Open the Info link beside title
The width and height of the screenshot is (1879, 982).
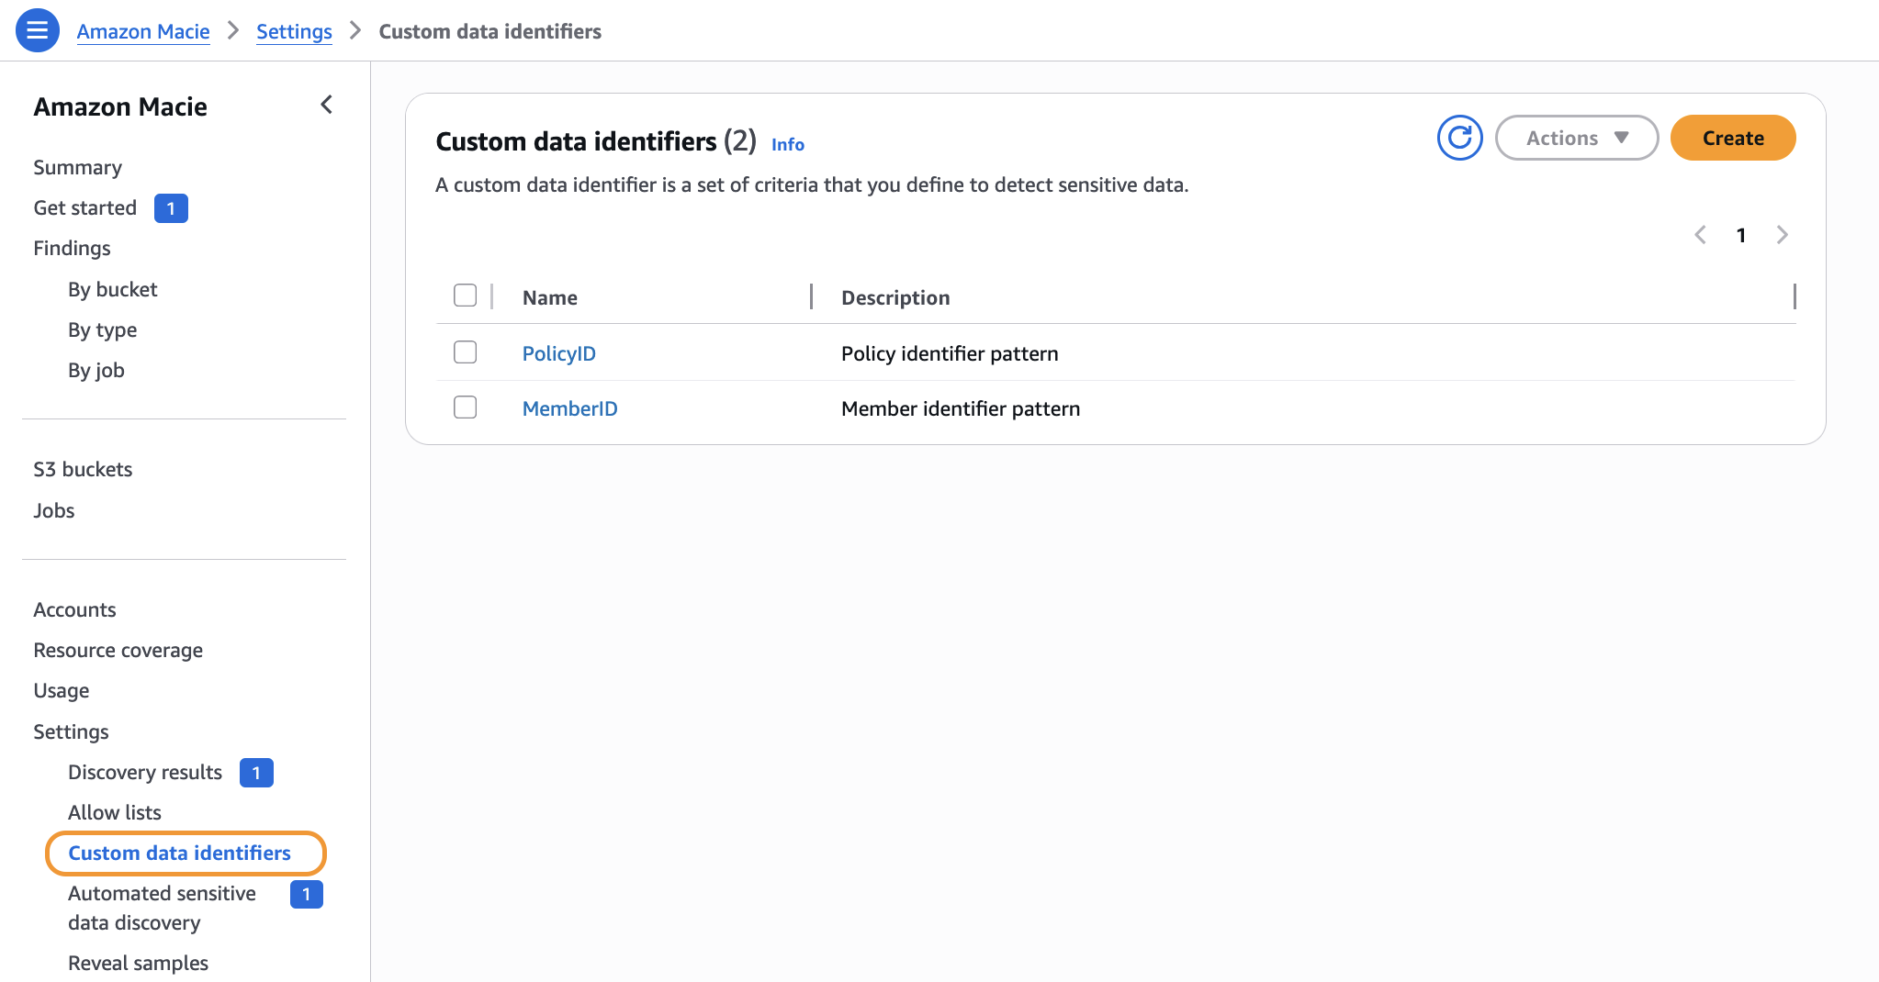click(788, 144)
